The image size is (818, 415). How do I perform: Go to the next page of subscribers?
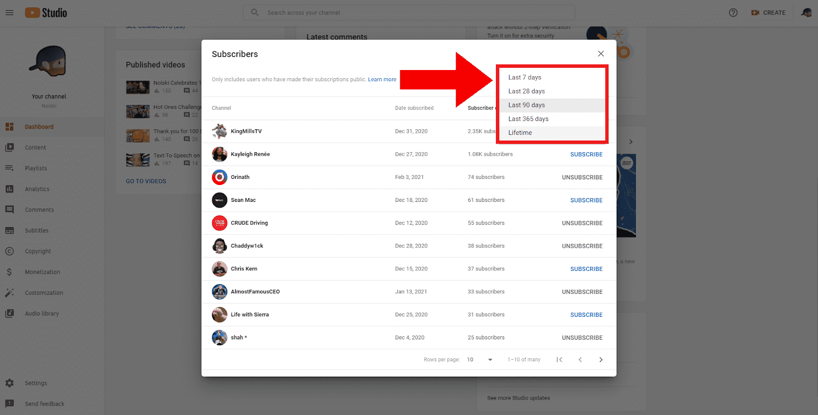[x=601, y=360]
